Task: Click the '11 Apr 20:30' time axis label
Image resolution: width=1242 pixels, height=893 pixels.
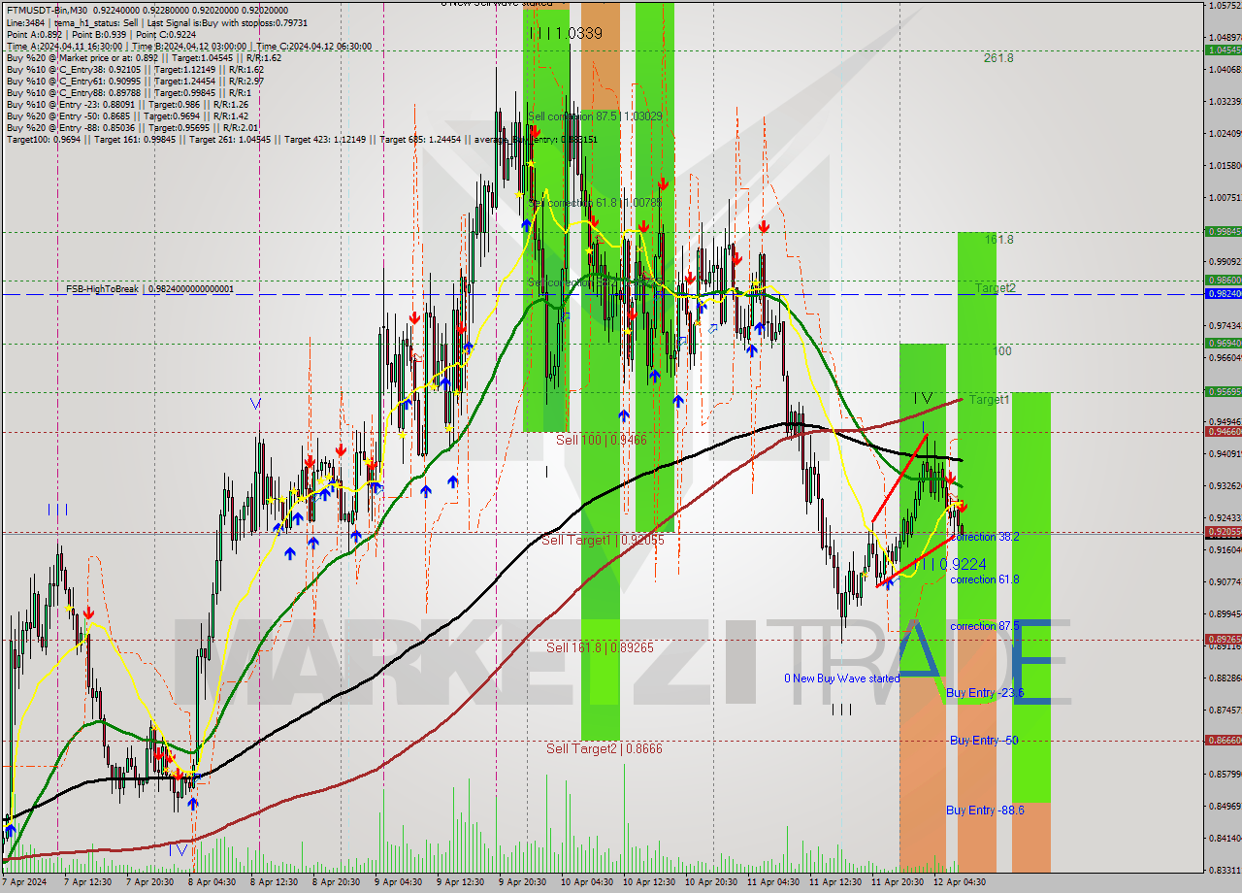Action: (897, 882)
